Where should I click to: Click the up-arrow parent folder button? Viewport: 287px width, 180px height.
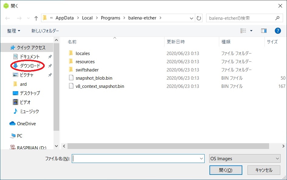[x=36, y=18]
